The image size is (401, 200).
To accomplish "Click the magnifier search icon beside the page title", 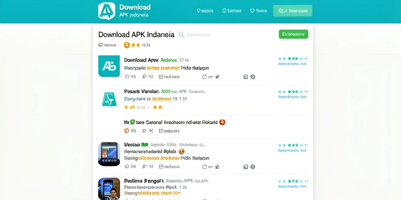I will (x=182, y=35).
